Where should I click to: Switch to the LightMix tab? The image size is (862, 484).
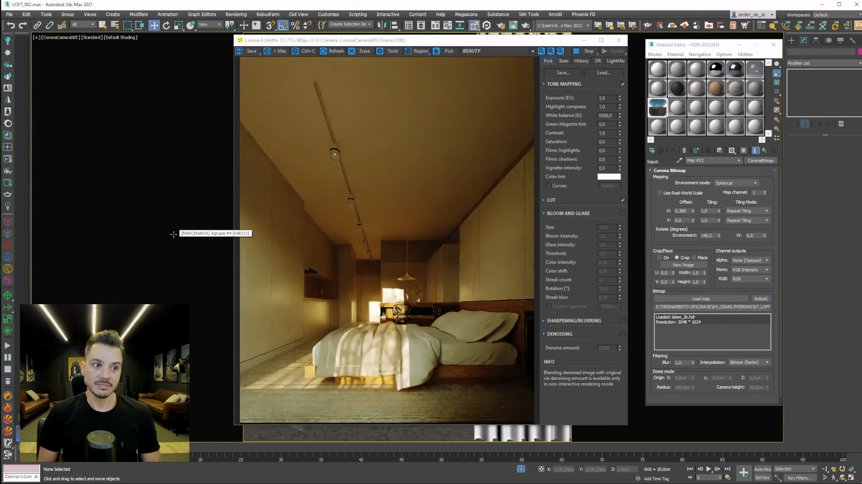615,61
